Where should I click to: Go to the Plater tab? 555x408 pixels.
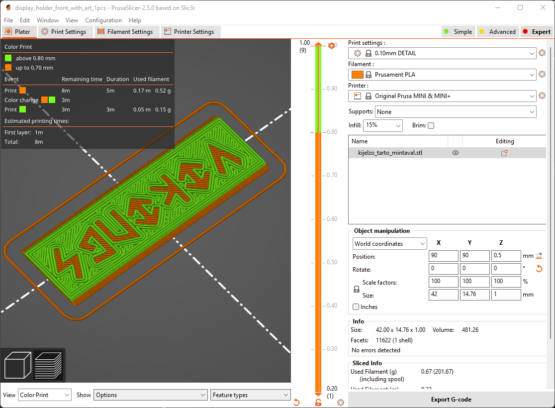[19, 31]
